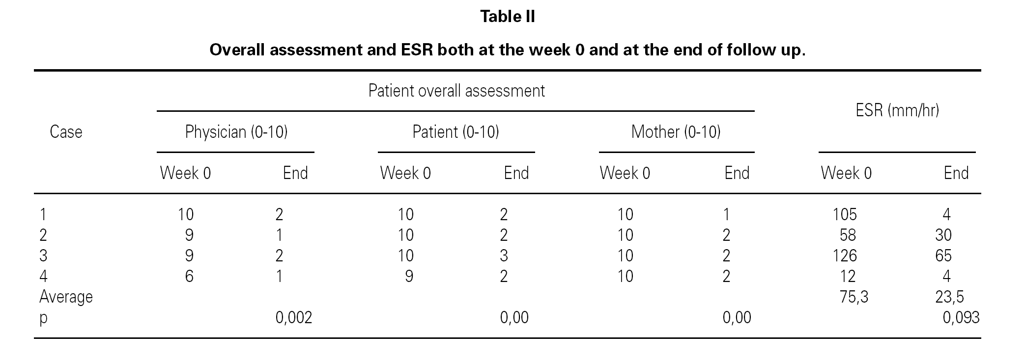Select the ESR value 58
1025x358 pixels.
tap(848, 235)
